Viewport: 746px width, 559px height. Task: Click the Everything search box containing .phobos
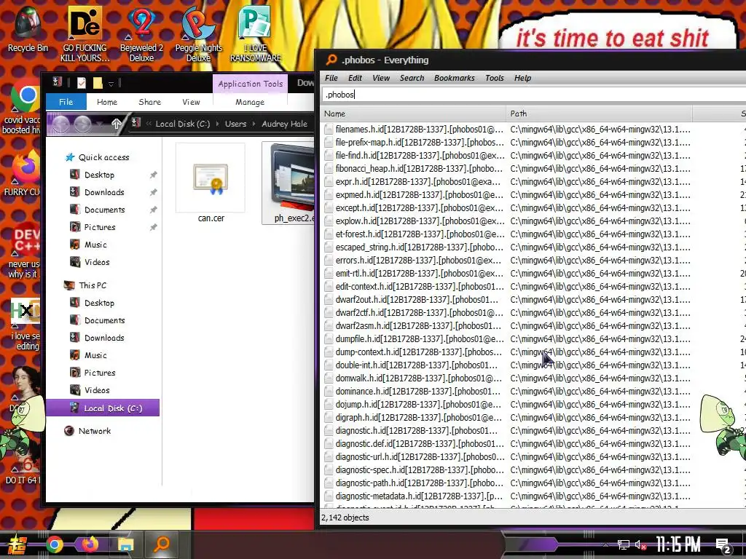(x=533, y=94)
